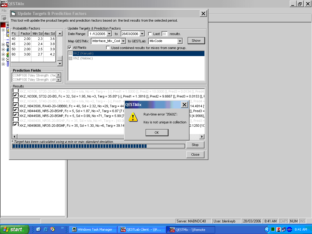
Task: Launch Internet Explorer from quick launch
Action: [x=45, y=229]
